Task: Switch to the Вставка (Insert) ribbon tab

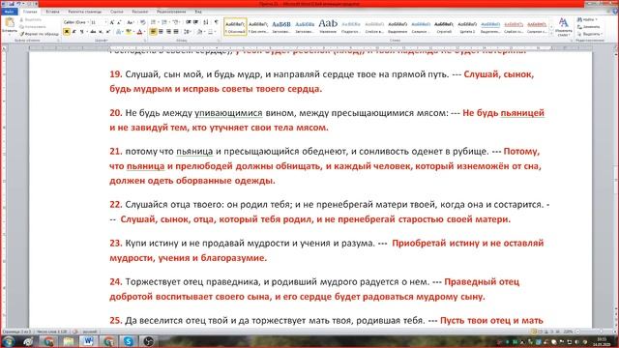Action: click(x=52, y=12)
